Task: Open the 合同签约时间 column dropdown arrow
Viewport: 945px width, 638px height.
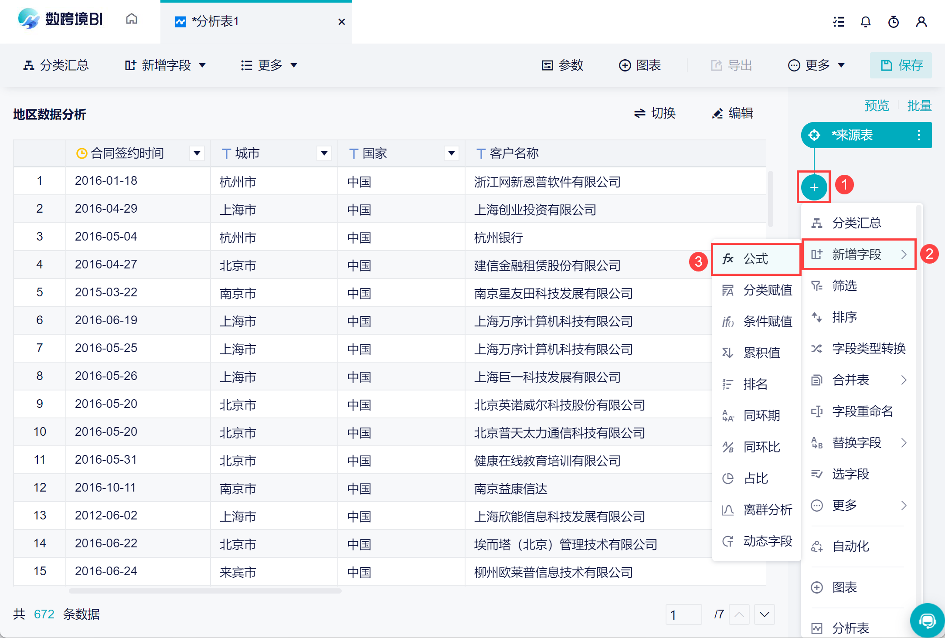Action: [197, 153]
